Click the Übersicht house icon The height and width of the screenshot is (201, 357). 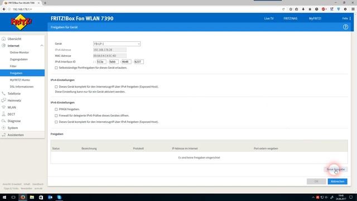[x=4, y=39]
